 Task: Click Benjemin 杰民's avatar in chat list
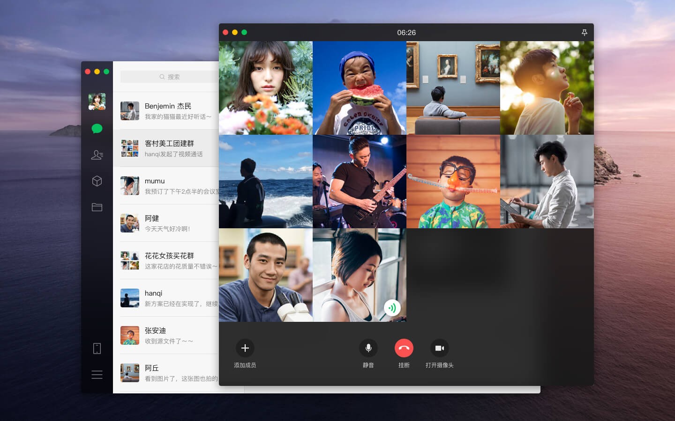point(130,111)
